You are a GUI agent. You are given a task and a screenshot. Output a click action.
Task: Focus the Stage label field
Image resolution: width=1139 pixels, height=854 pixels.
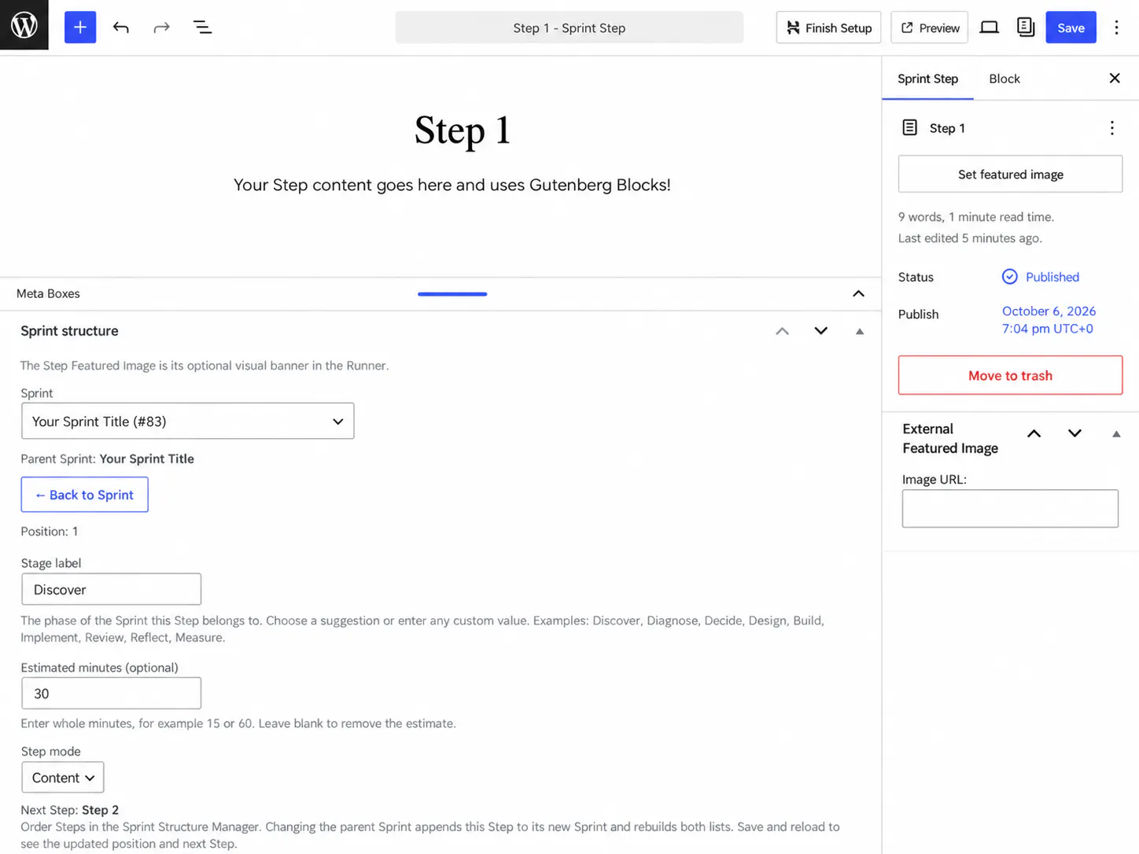[x=111, y=589]
